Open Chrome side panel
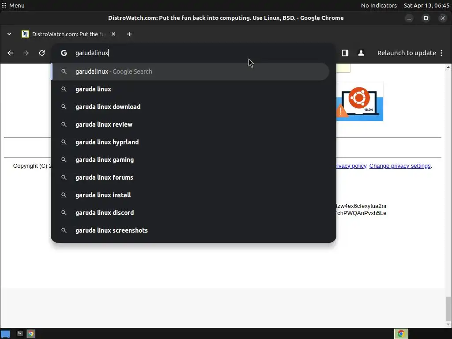The image size is (452, 339). point(345,53)
